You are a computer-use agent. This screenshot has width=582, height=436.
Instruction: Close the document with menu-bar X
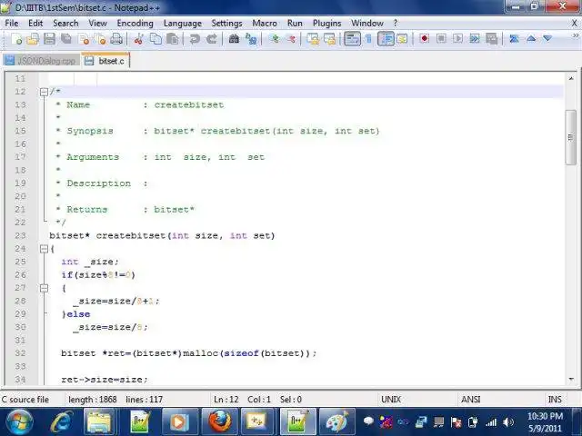(x=574, y=24)
